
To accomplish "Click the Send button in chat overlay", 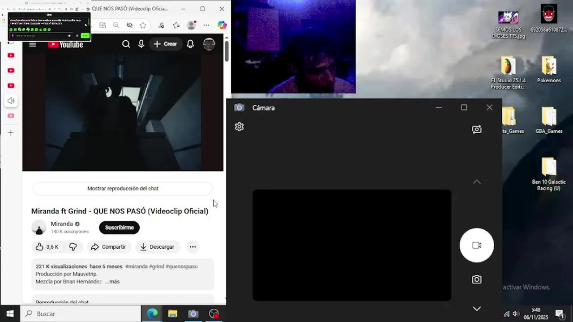I will [85, 35].
